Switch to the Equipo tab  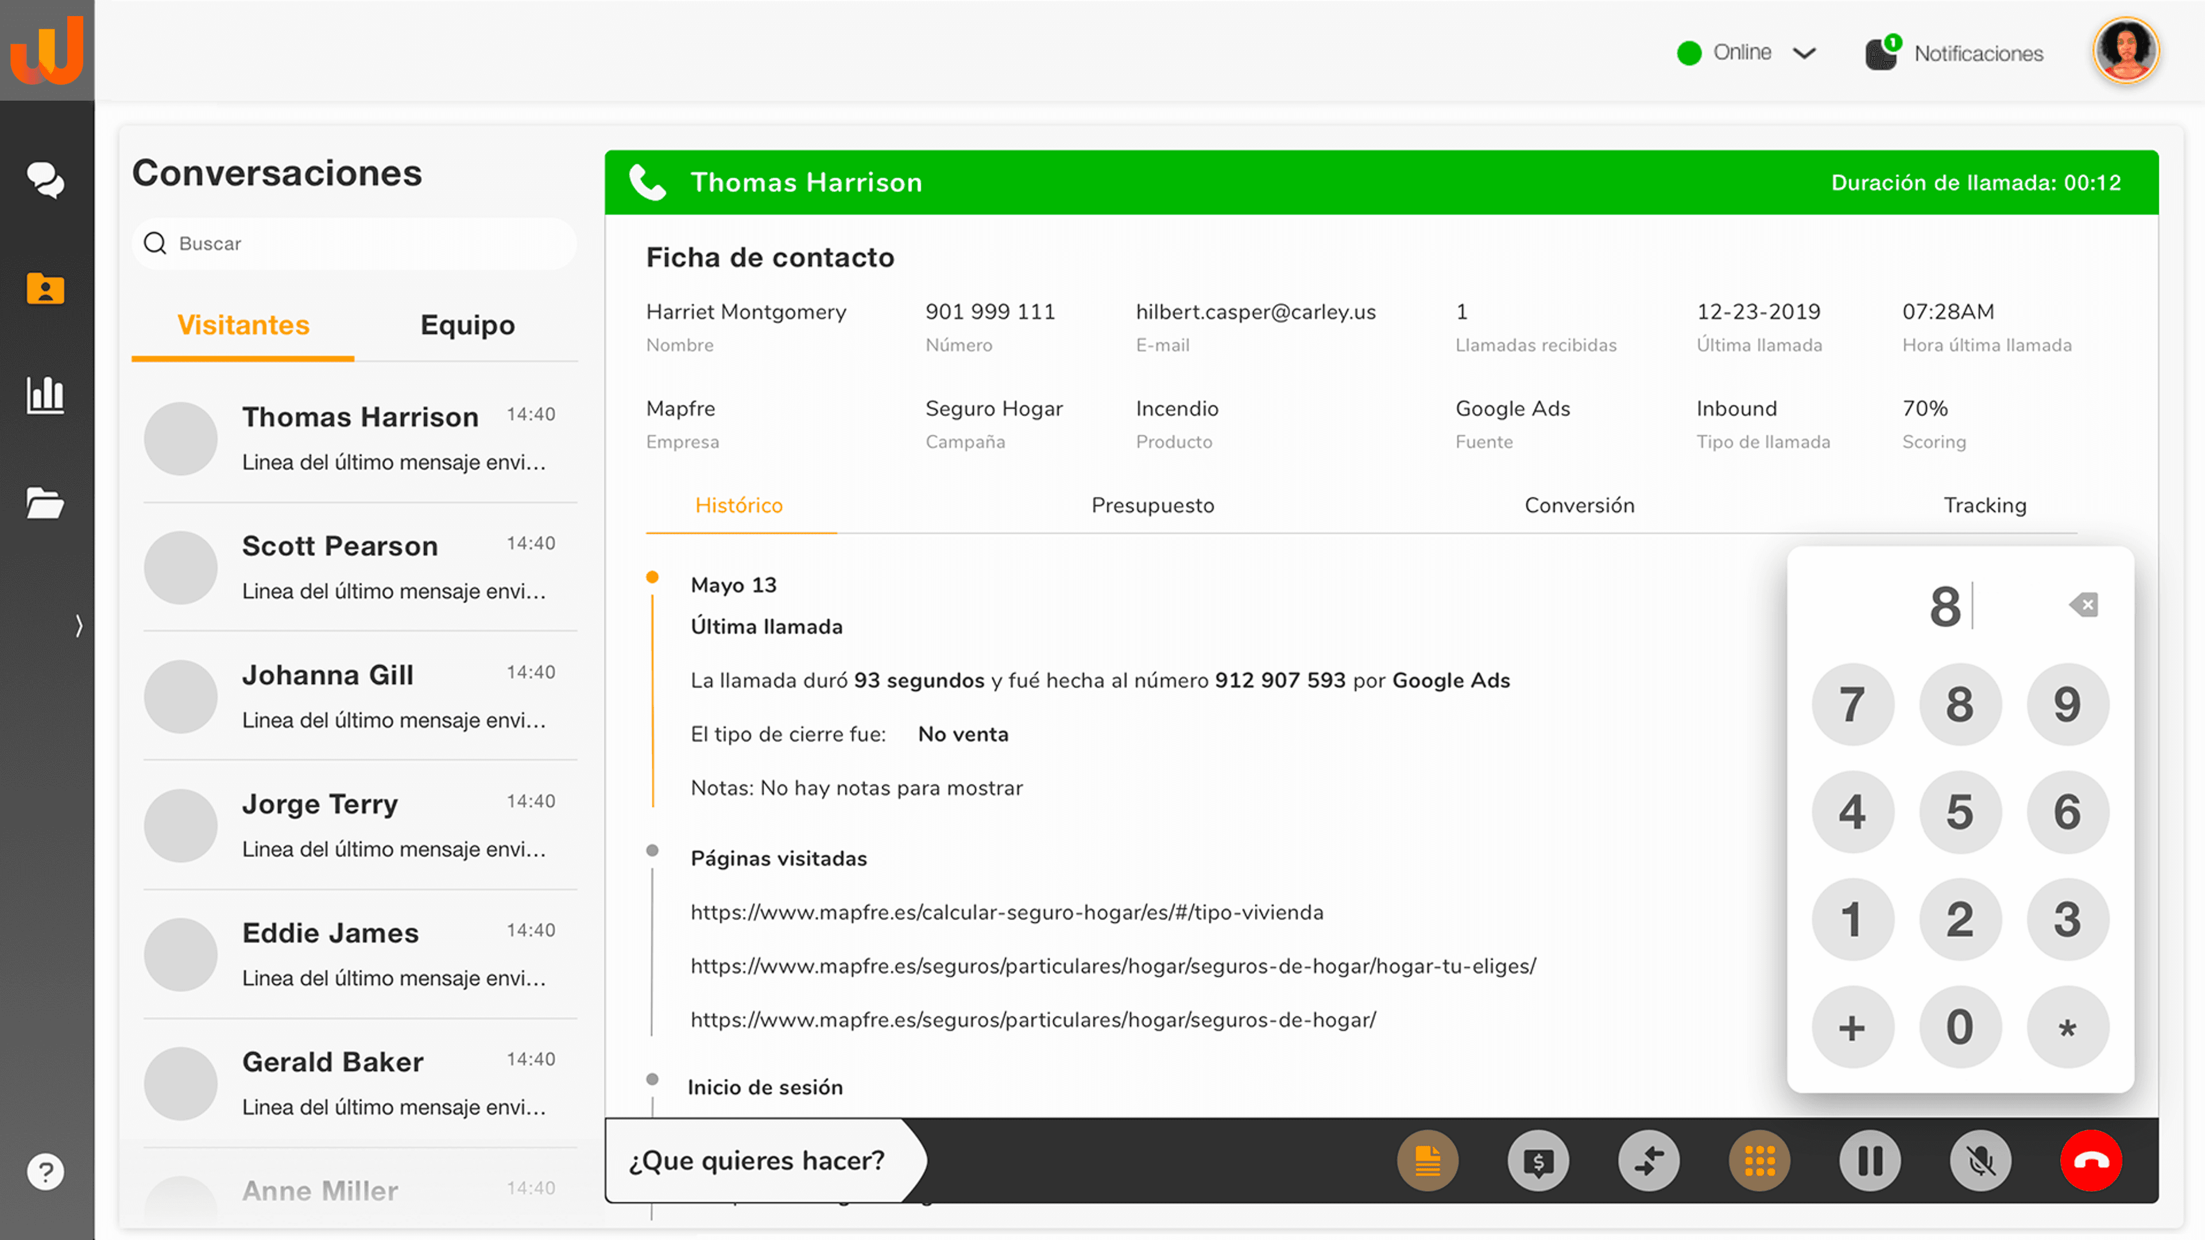(467, 325)
